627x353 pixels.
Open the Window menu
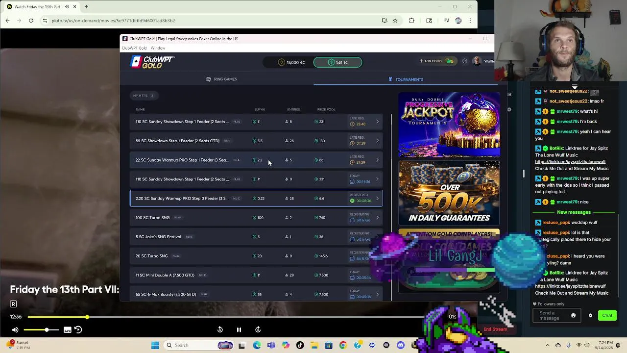click(158, 48)
